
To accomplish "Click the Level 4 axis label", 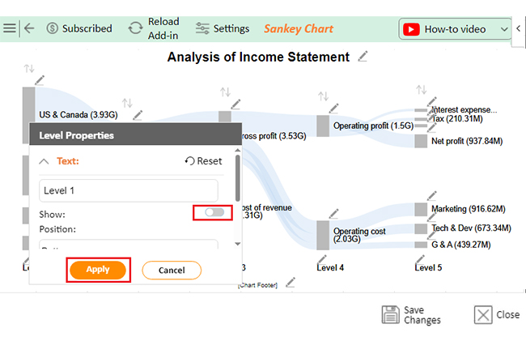I will (x=330, y=268).
